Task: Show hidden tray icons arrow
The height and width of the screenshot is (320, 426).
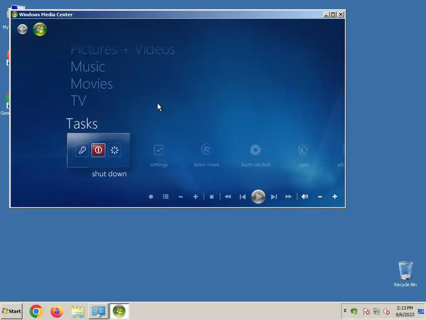Action: (x=345, y=311)
